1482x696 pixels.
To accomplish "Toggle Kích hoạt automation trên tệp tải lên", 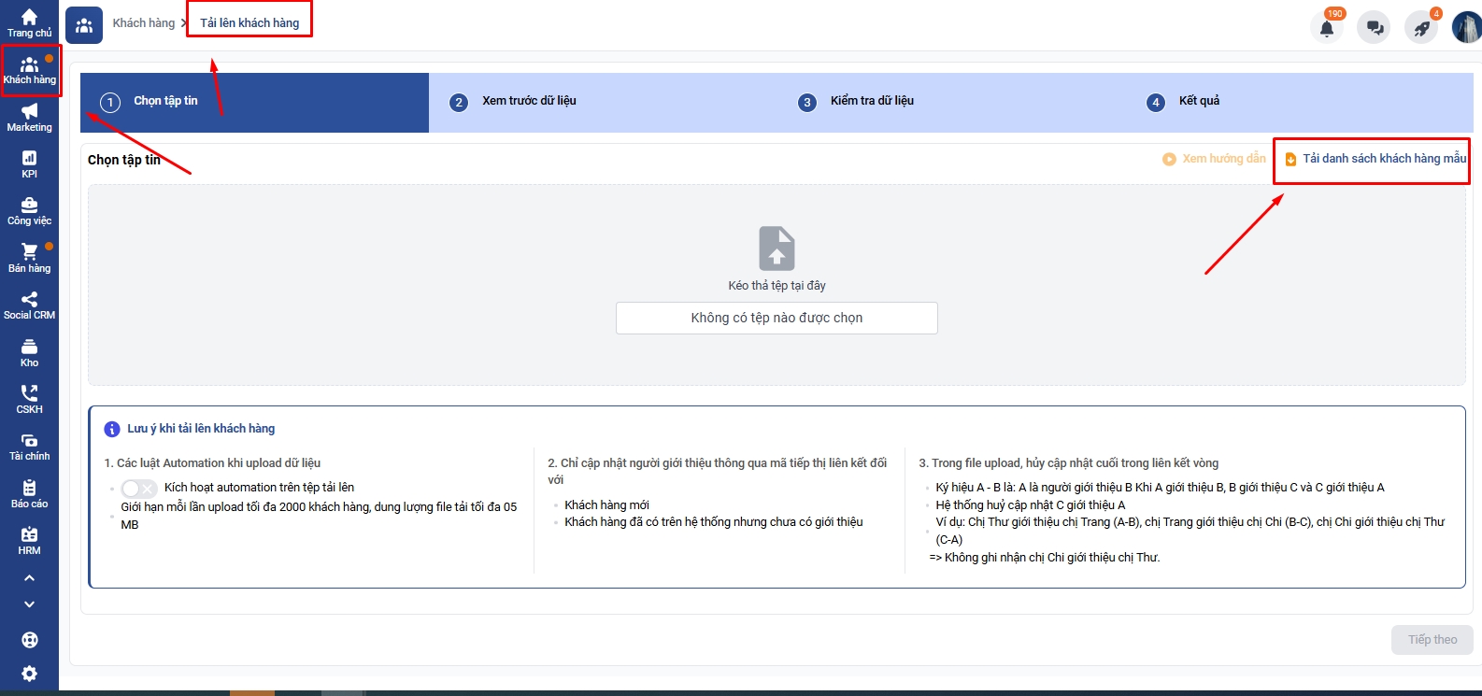I will (138, 489).
